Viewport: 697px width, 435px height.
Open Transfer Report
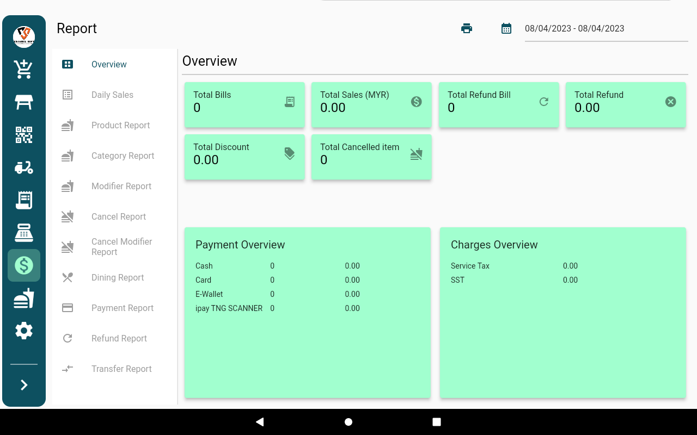[115, 369]
